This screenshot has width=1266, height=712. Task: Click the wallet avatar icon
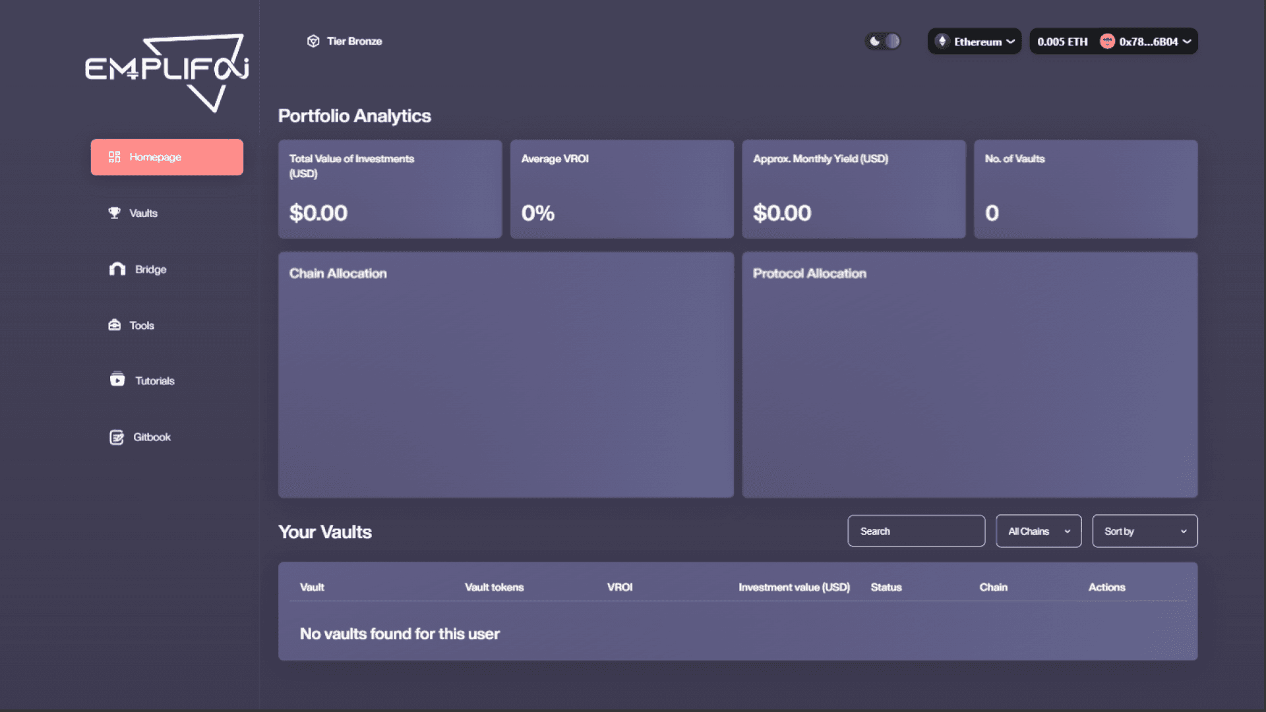pos(1107,42)
